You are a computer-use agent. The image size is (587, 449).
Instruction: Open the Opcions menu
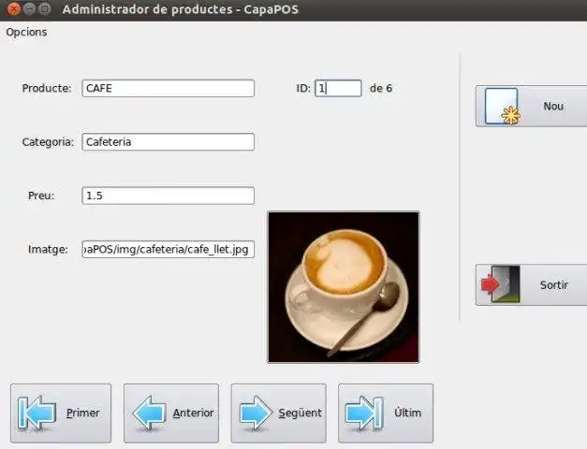(26, 32)
